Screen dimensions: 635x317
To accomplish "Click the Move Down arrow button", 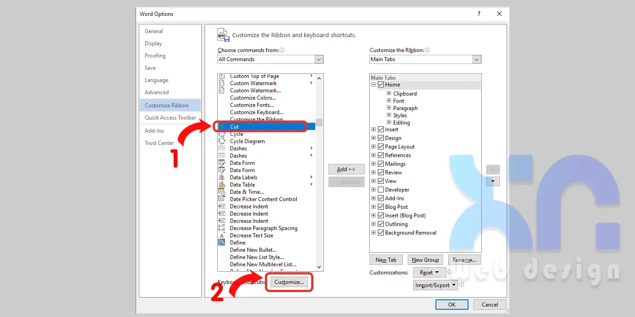I will 493,181.
